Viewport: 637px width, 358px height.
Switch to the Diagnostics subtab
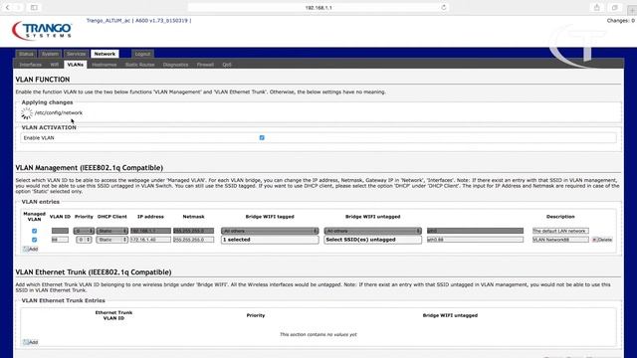[175, 65]
